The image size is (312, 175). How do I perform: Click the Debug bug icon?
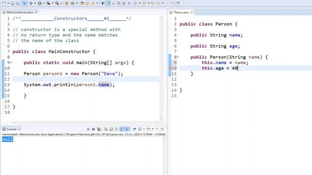click(31, 3)
